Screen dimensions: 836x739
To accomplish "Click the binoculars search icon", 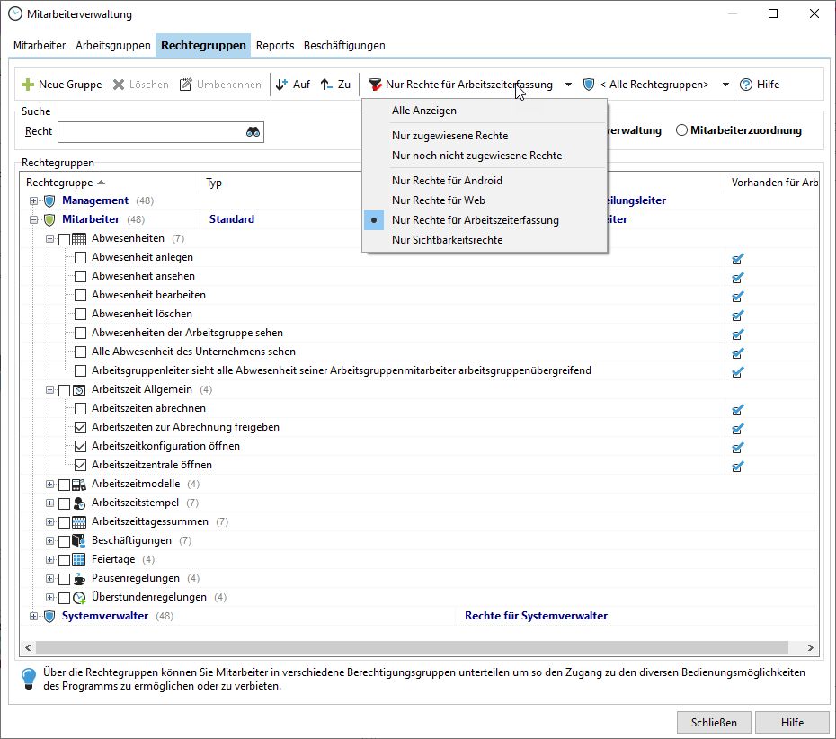I will pyautogui.click(x=253, y=132).
